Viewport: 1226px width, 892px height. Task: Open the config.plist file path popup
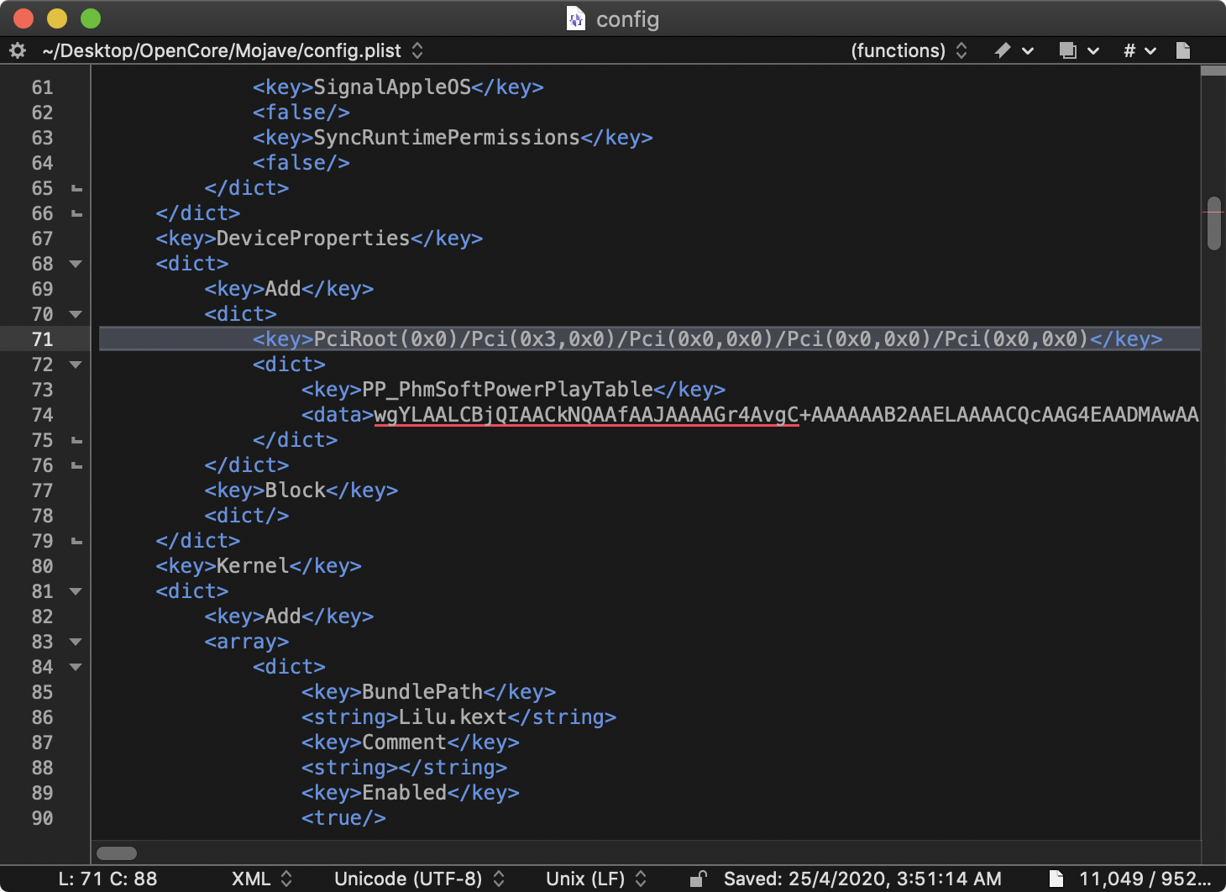pyautogui.click(x=233, y=50)
